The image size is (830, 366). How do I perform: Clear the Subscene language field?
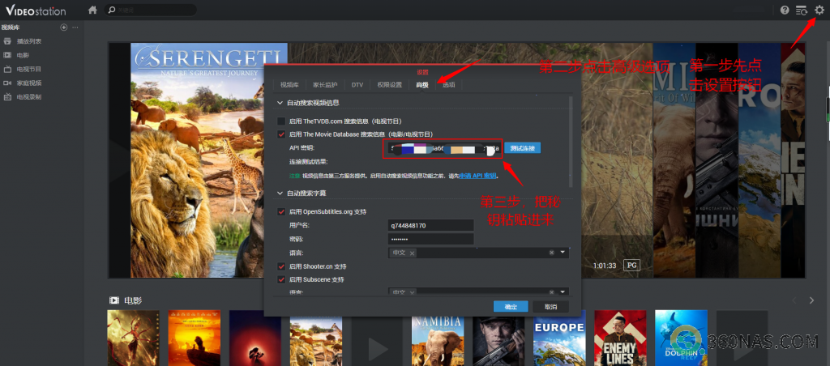(551, 292)
